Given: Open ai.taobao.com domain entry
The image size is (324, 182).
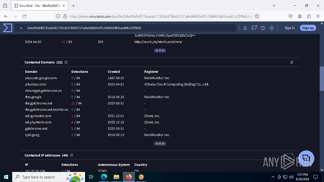Looking at the screenshot, I should 35,84.
